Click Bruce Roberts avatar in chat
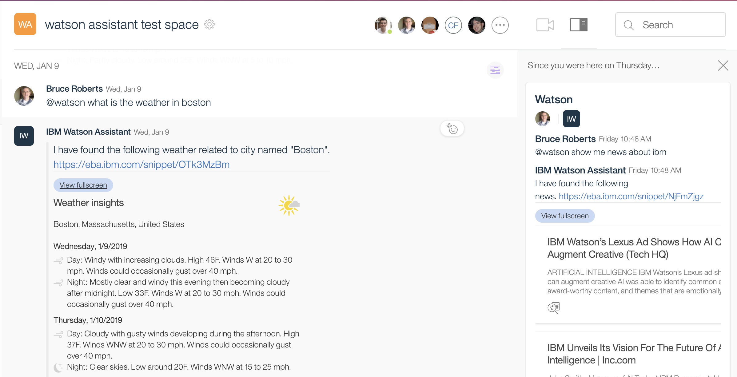The image size is (737, 377). (x=24, y=96)
